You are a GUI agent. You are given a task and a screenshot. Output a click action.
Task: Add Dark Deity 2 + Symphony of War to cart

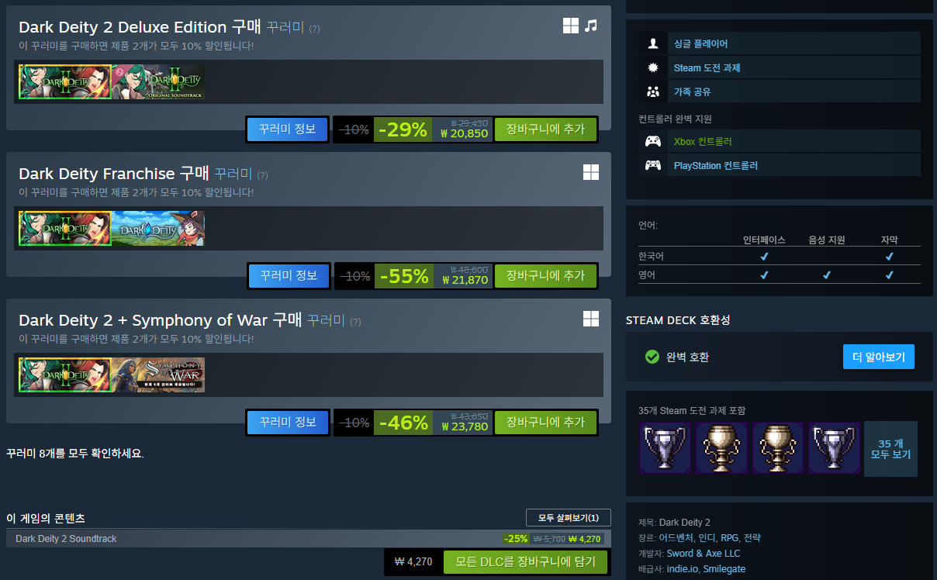[x=545, y=423]
